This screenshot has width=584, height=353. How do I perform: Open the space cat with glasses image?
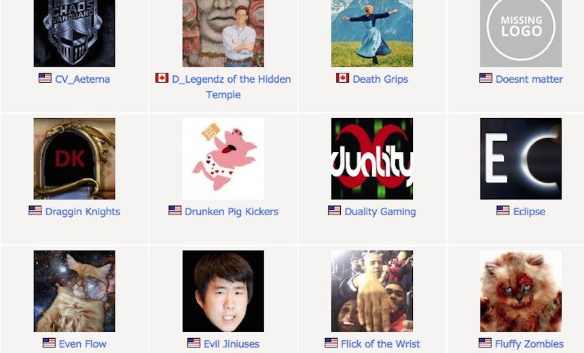75,291
